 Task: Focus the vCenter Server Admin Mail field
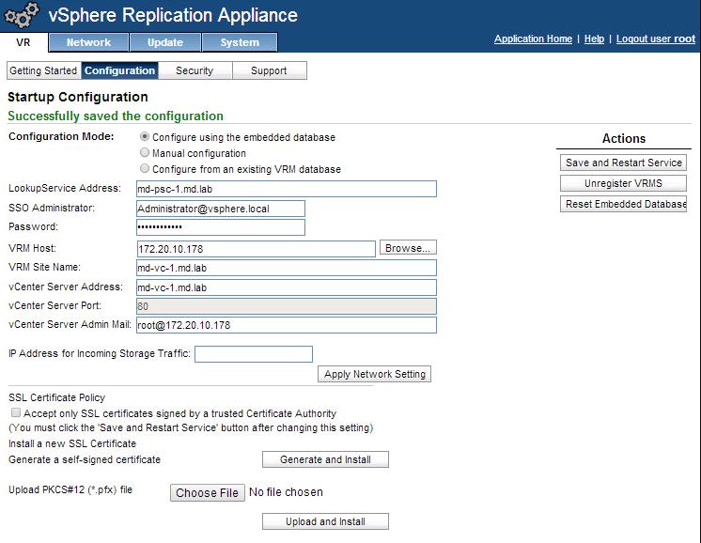286,325
